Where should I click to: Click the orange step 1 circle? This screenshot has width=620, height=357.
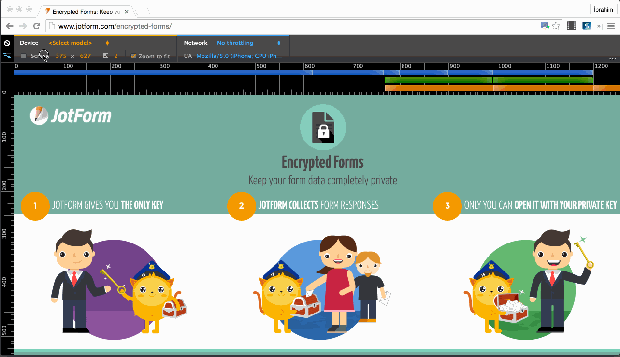35,206
